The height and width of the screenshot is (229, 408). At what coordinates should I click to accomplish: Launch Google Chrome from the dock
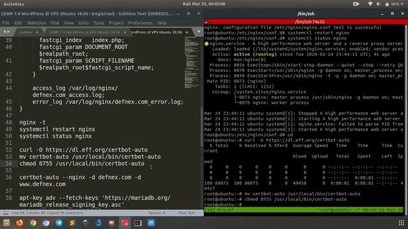(33, 223)
